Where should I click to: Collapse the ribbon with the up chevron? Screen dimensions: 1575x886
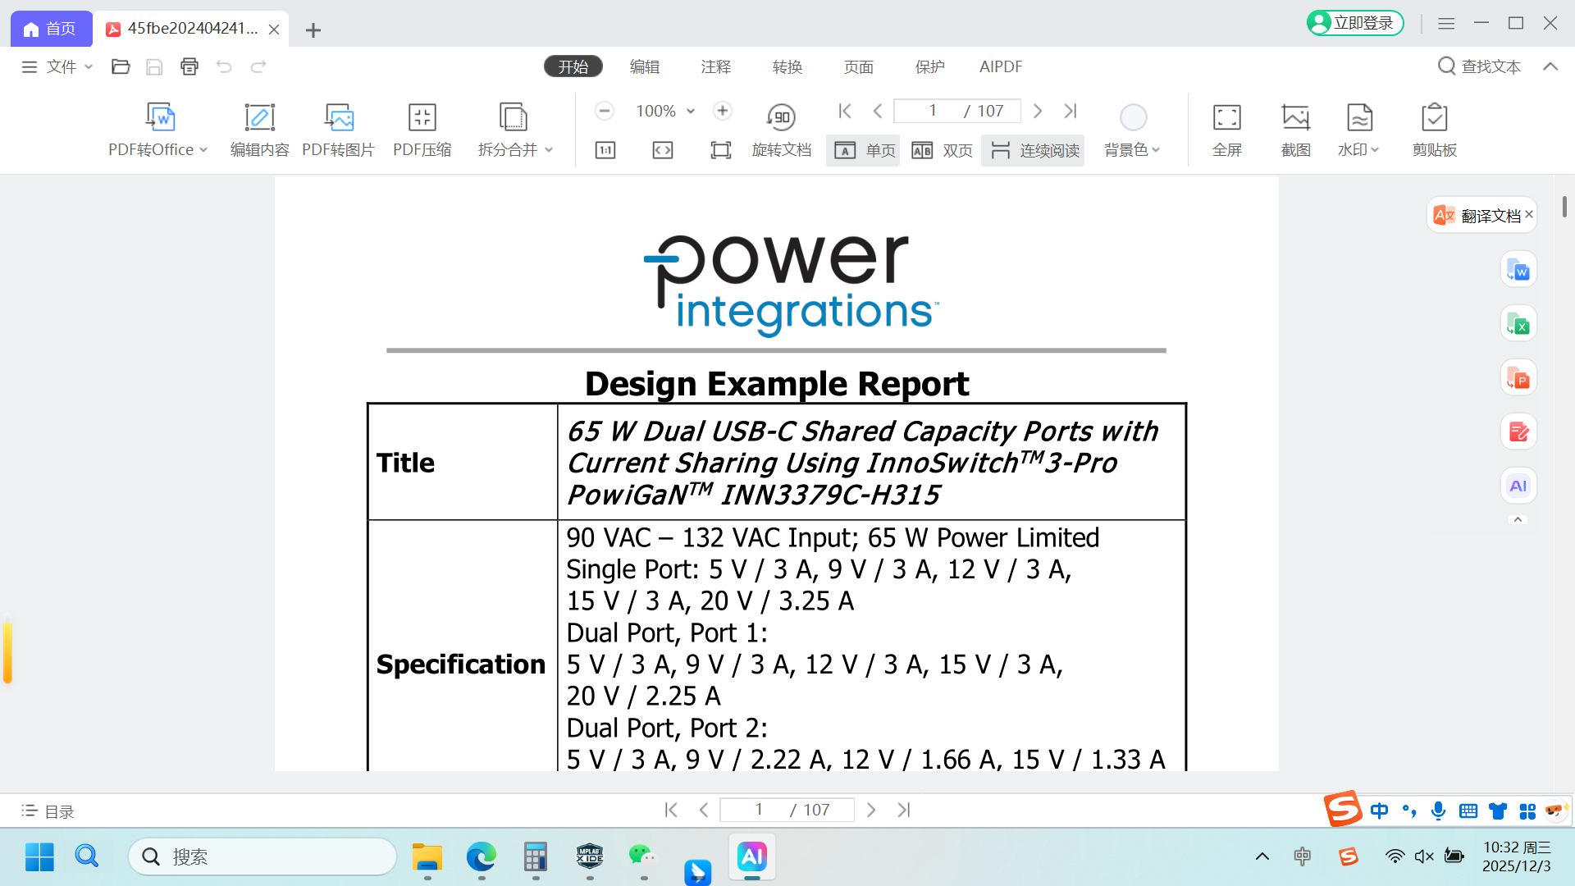1550,66
